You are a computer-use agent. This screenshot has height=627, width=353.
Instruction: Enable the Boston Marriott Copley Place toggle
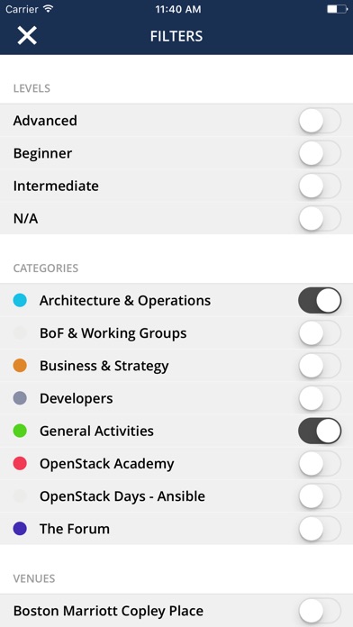point(320,611)
